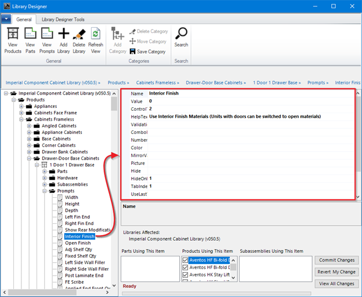This screenshot has height=297, width=362.
Task: Expand the Hardware folder node
Action: pyautogui.click(x=43, y=178)
